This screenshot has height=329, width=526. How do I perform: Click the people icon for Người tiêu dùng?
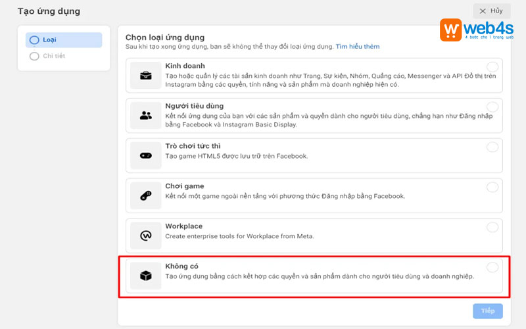point(146,115)
